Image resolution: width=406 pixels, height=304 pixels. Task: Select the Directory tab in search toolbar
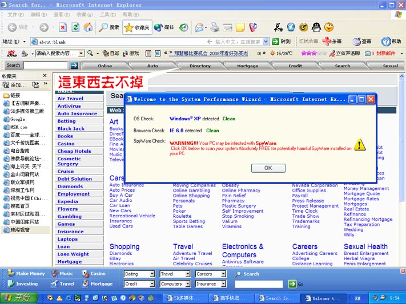(x=200, y=66)
